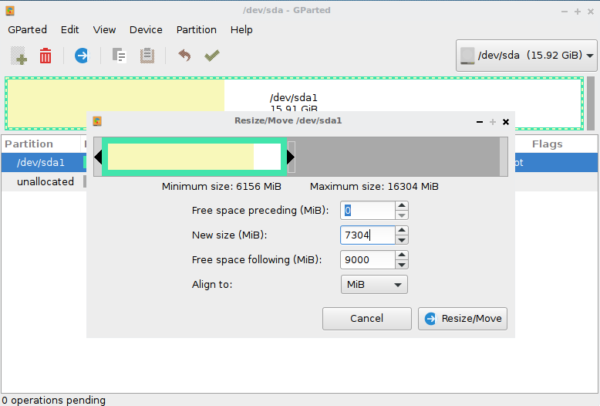Click the Free space preceding input field

click(367, 210)
